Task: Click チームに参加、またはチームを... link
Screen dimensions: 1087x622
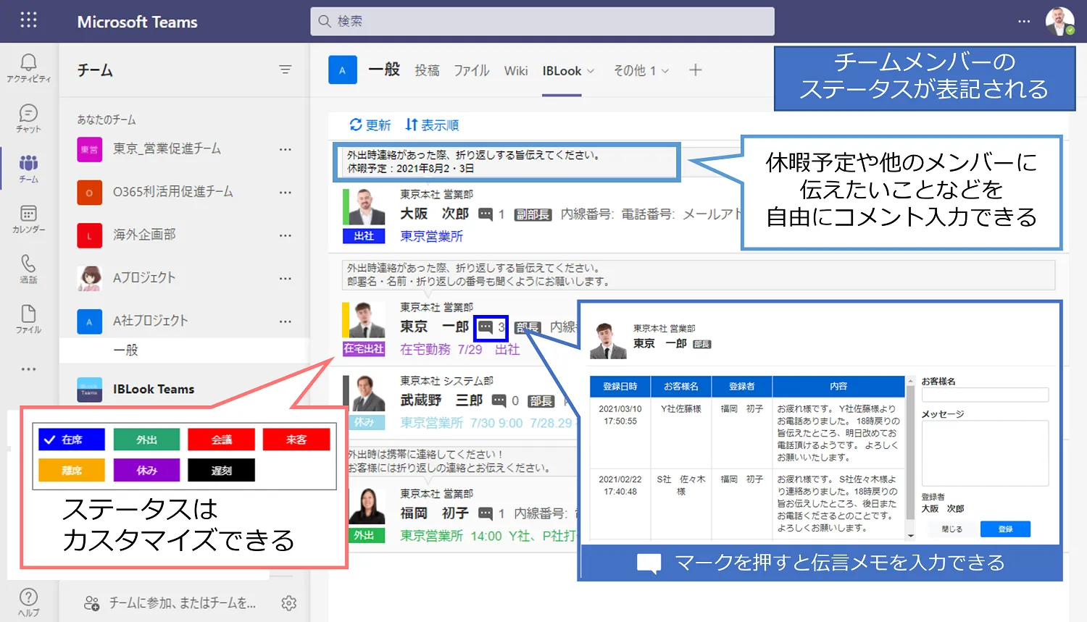Action: click(x=182, y=603)
